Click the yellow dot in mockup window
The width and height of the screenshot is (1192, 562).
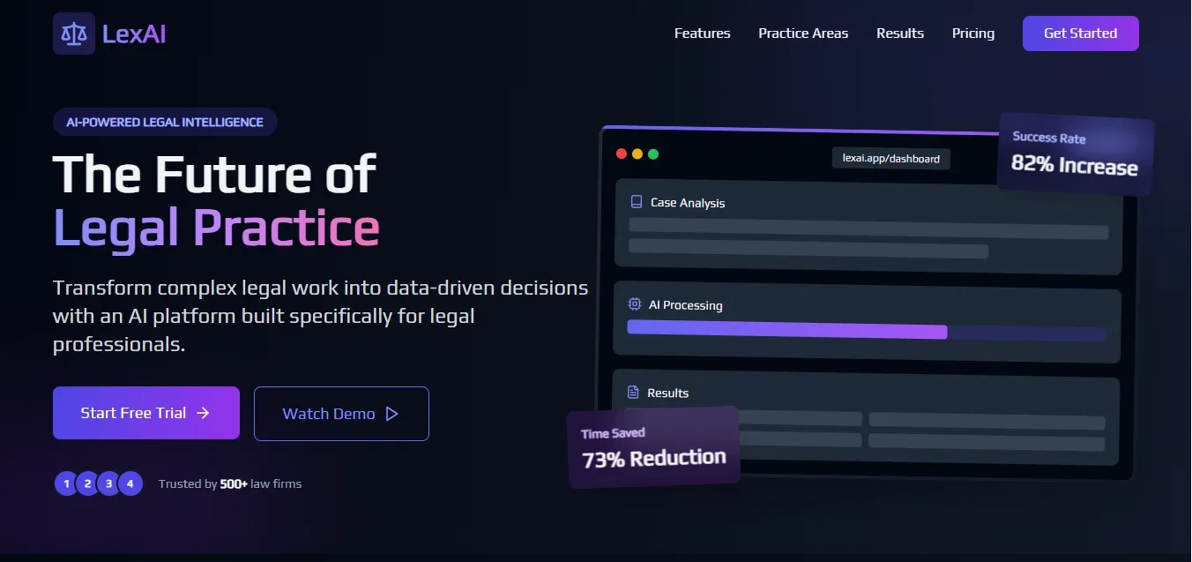(637, 154)
